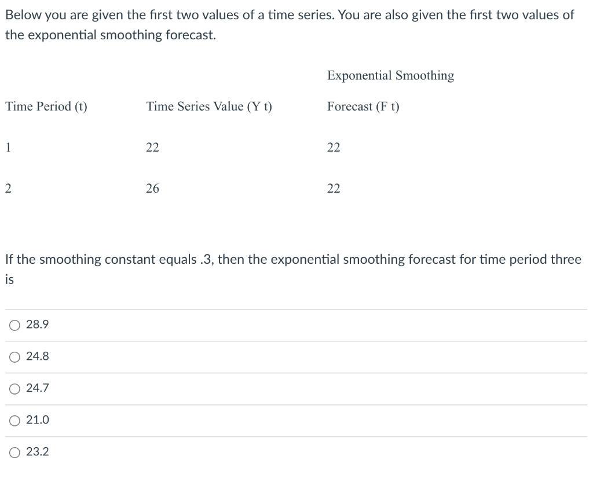This screenshot has height=479, width=593.
Task: Select the 24.7 answer radio button
Action: click(x=14, y=388)
